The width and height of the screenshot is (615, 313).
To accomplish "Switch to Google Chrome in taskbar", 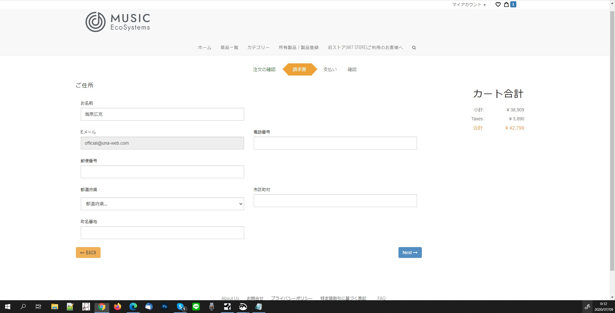I will tap(102, 307).
